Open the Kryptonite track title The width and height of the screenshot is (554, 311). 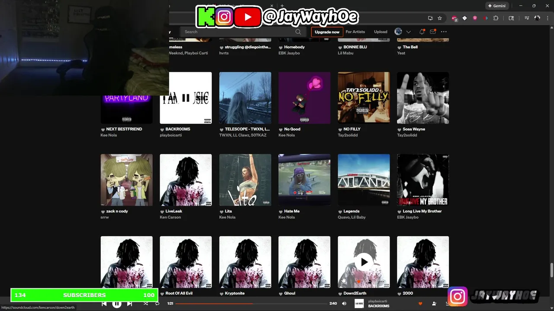[x=235, y=293]
